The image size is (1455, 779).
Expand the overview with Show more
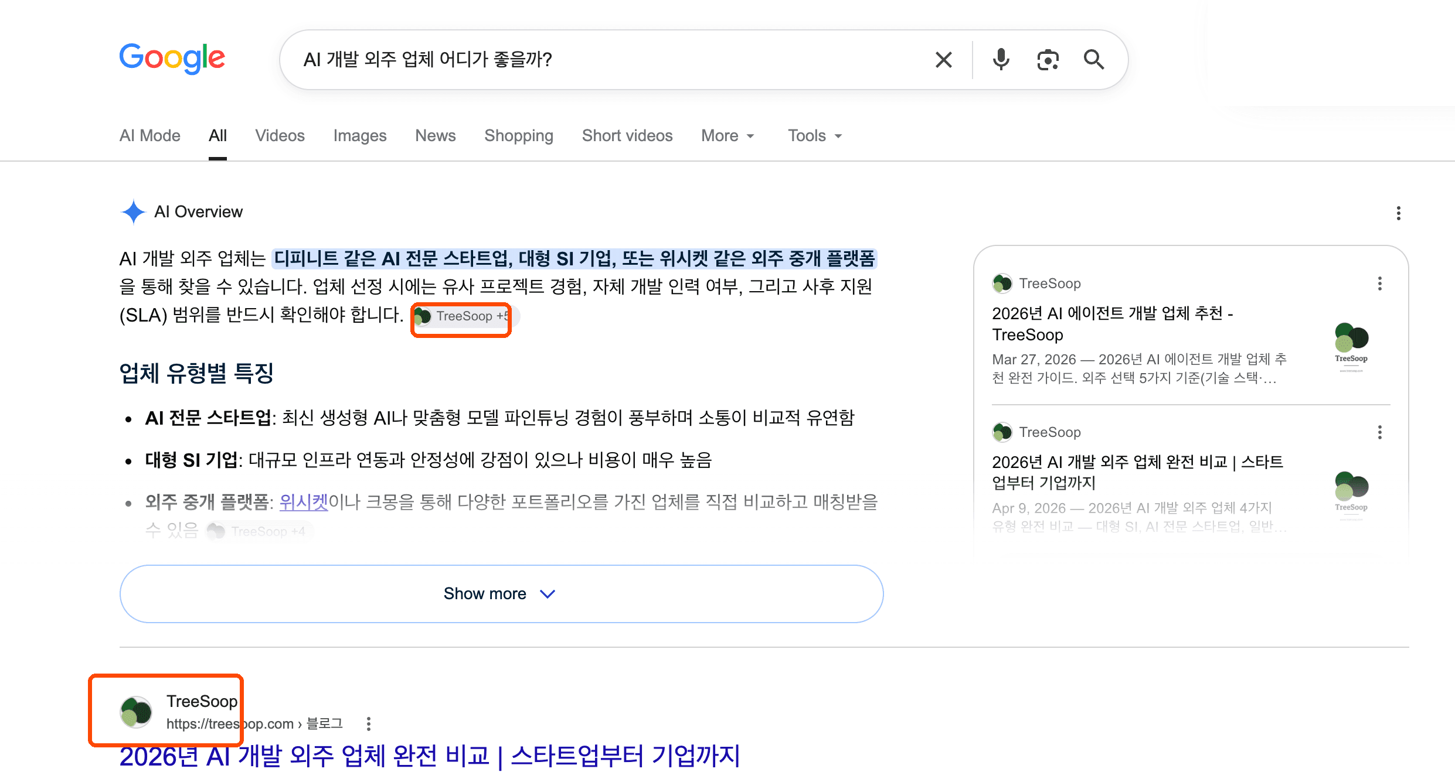tap(501, 594)
